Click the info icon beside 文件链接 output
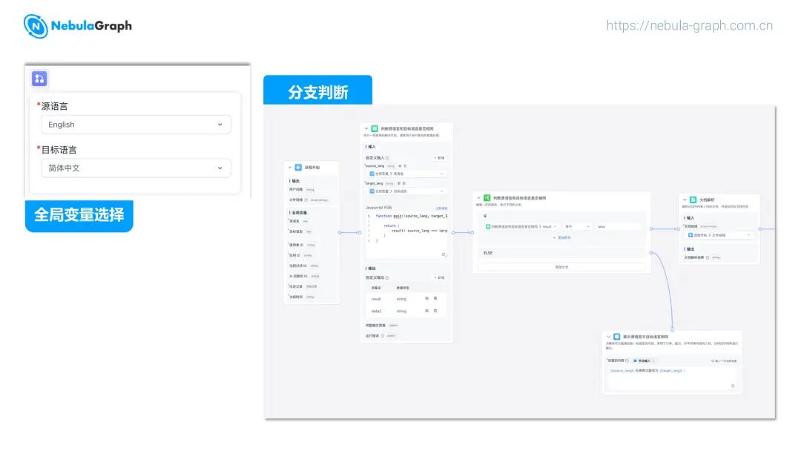This screenshot has height=451, width=801. click(x=306, y=200)
